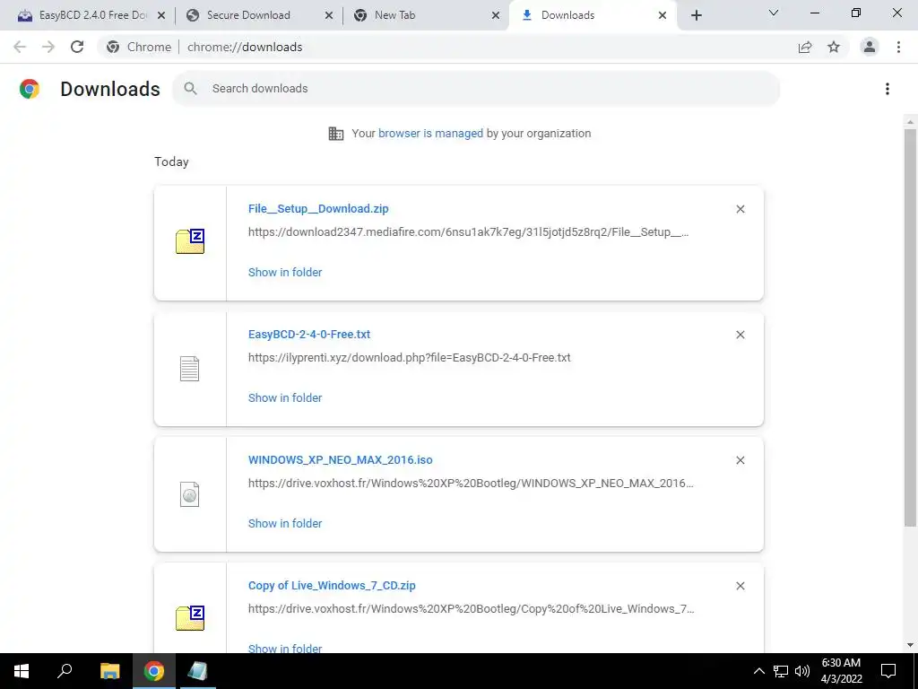Remove EasyBCD-2-4-0-Free.txt from list
918x689 pixels.
click(x=740, y=335)
